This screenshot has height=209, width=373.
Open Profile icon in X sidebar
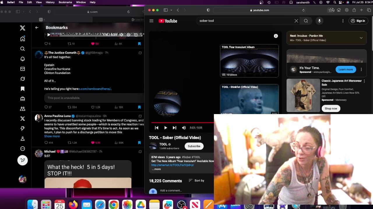pyautogui.click(x=22, y=138)
